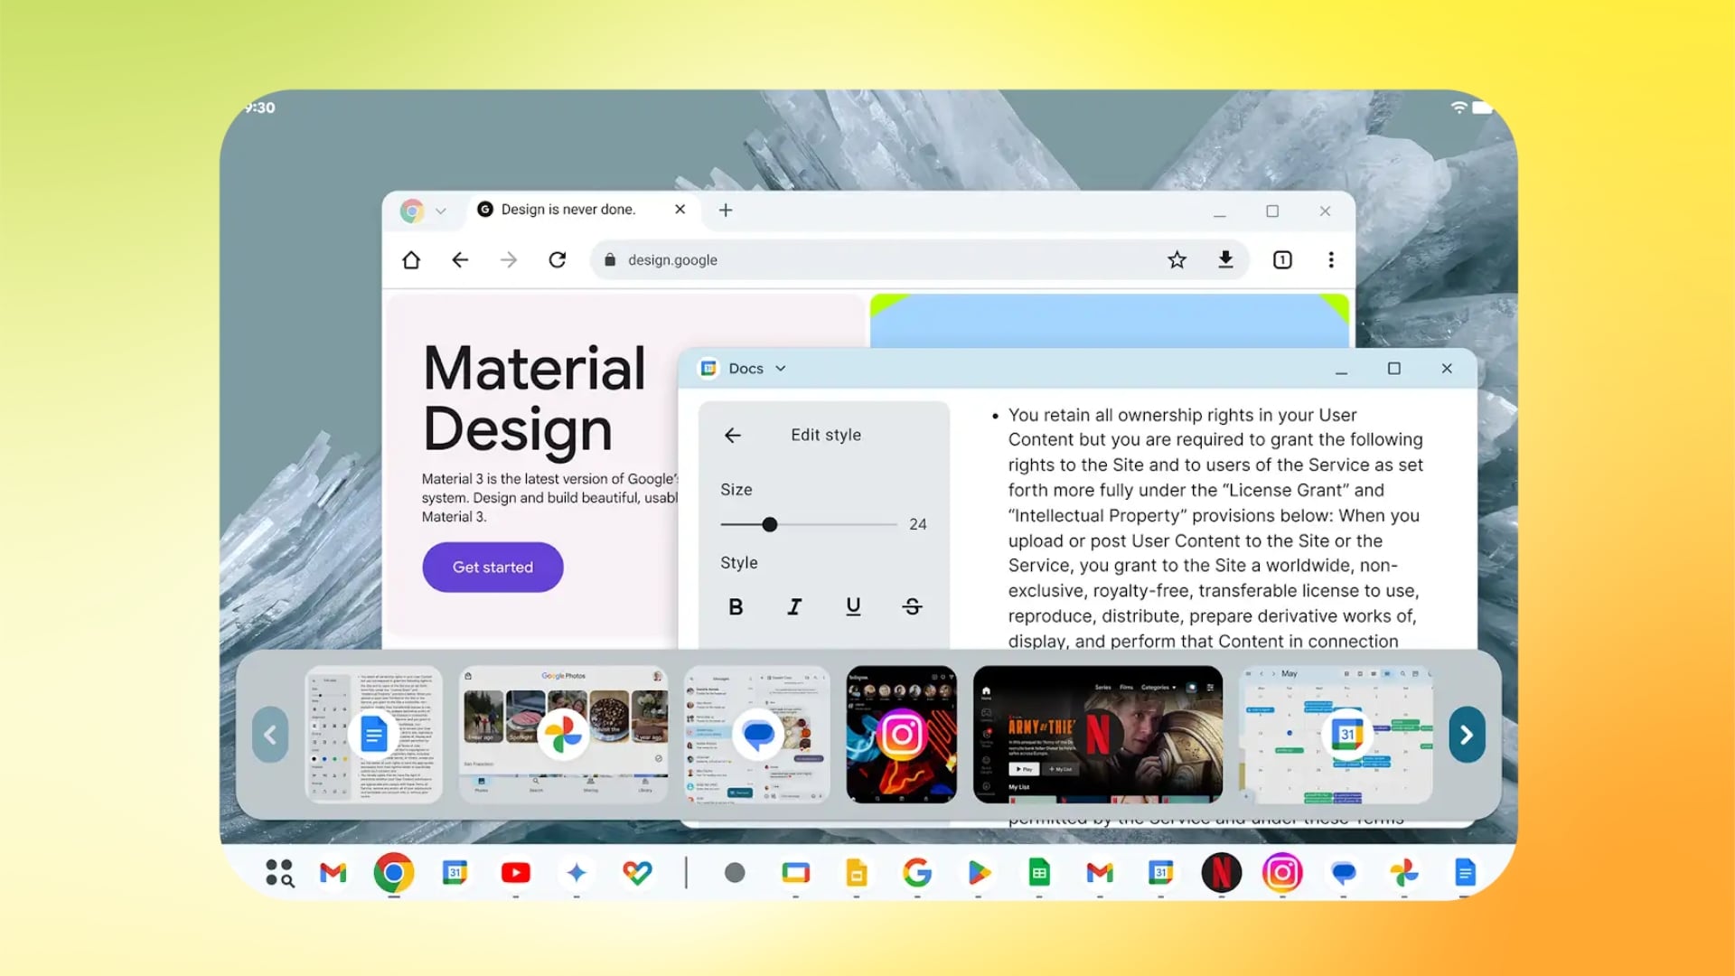Open the Calendar icon left of YouTube
The image size is (1735, 976).
[455, 873]
